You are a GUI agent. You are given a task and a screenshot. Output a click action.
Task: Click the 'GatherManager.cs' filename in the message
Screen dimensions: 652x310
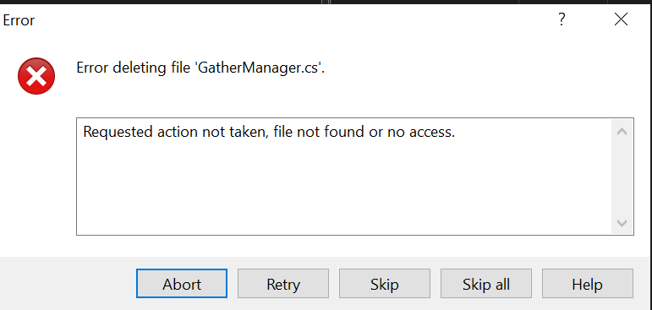click(x=259, y=68)
